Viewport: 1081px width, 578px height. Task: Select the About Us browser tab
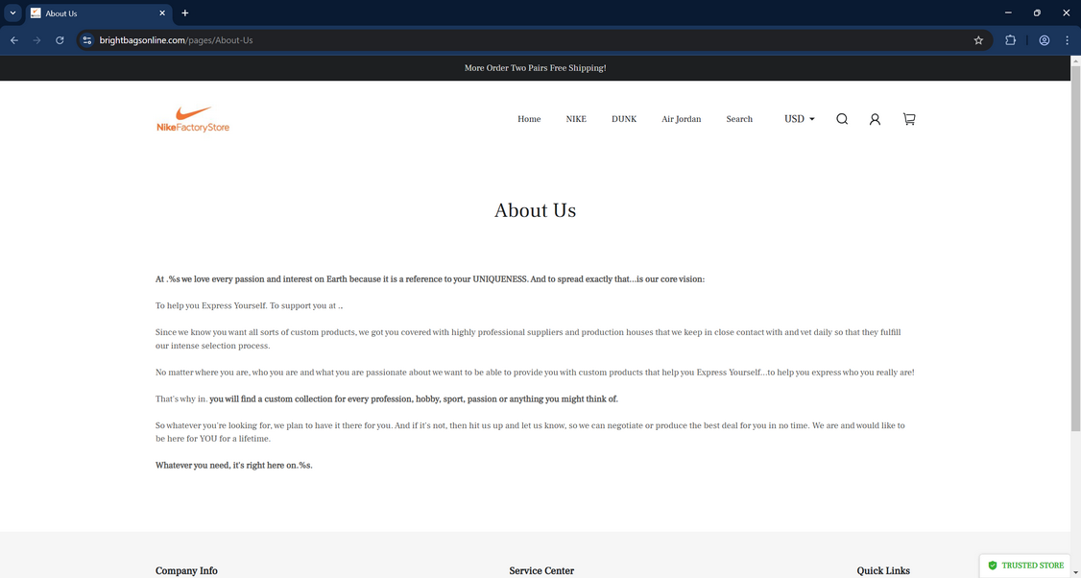98,13
